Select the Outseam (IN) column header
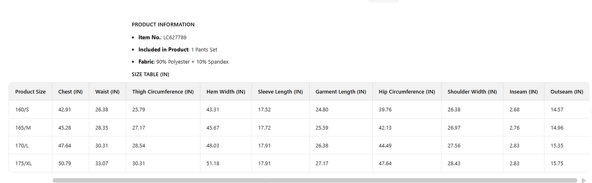Image resolution: width=592 pixels, height=183 pixels. (567, 92)
